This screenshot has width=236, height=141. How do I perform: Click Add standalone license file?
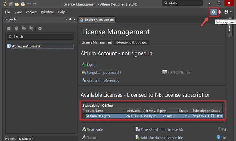click(162, 138)
